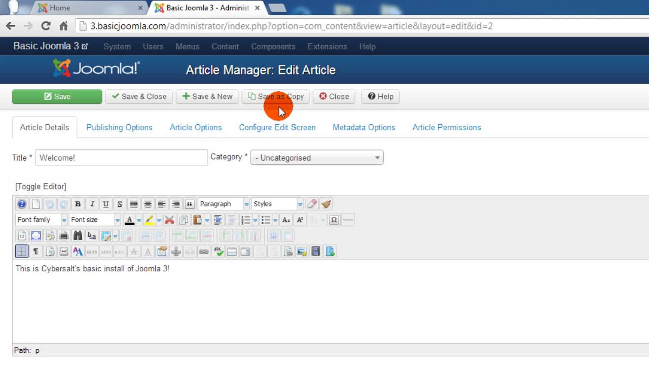The image size is (649, 365).
Task: Expand the paste options arrow
Action: pos(207,220)
